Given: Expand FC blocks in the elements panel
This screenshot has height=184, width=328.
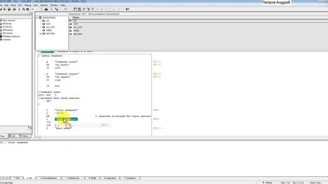Looking at the screenshot, I should pyautogui.click(x=7, y=27).
